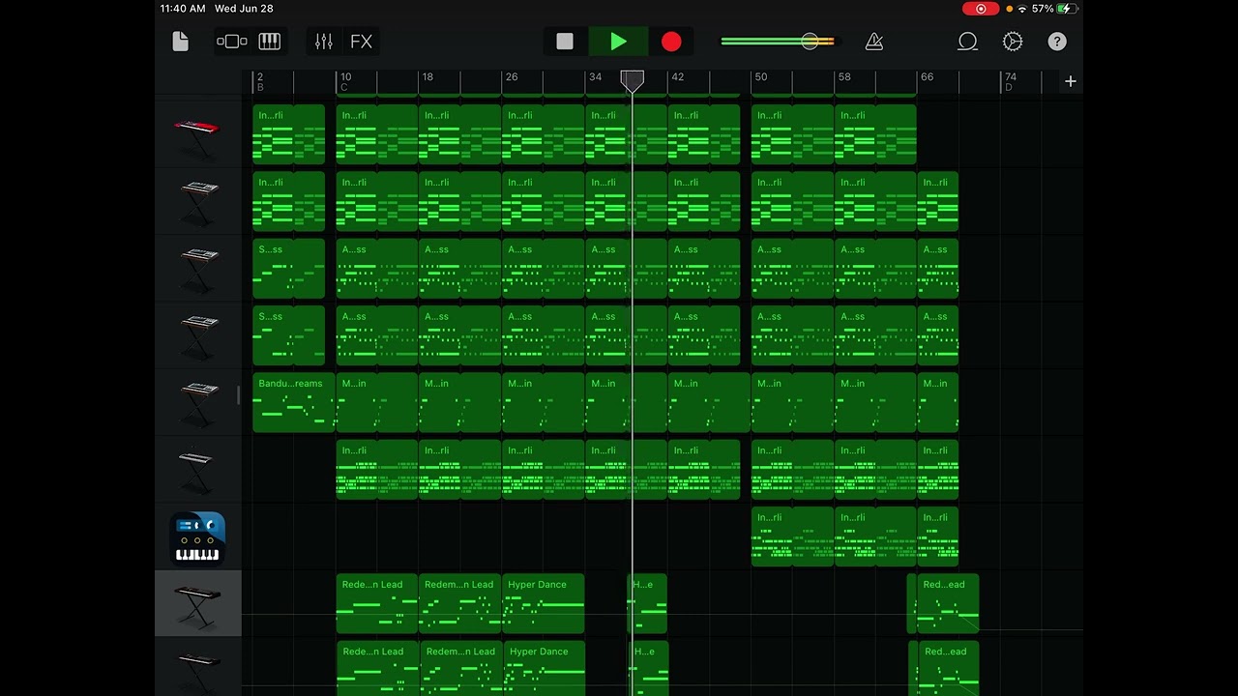Open the keyboard instrument view

270,42
